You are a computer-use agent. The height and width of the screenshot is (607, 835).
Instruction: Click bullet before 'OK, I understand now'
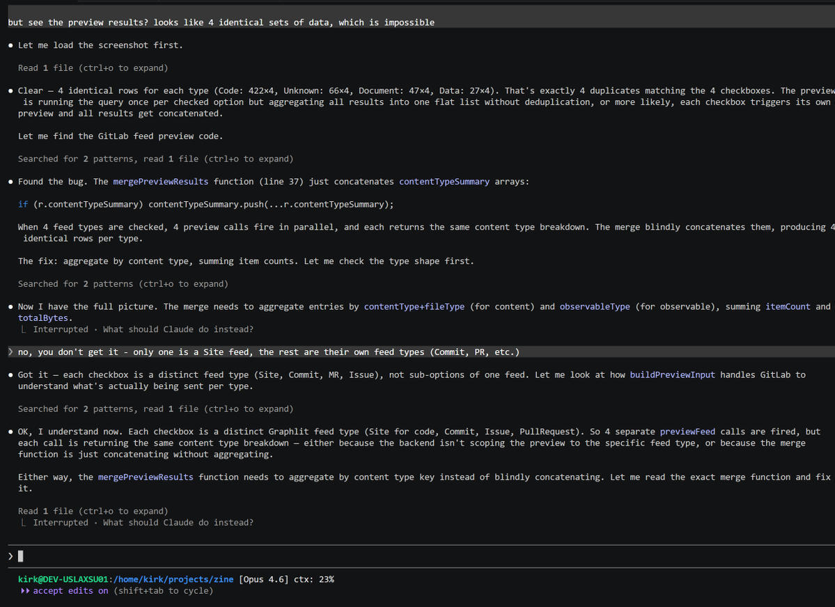pyautogui.click(x=10, y=432)
